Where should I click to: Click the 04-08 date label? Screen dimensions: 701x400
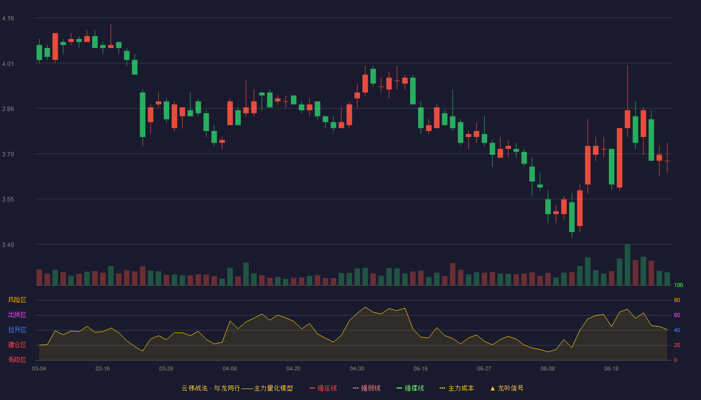click(x=230, y=368)
